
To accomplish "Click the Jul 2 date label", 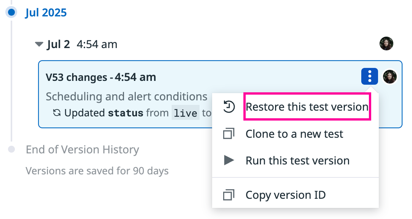I will tap(59, 44).
